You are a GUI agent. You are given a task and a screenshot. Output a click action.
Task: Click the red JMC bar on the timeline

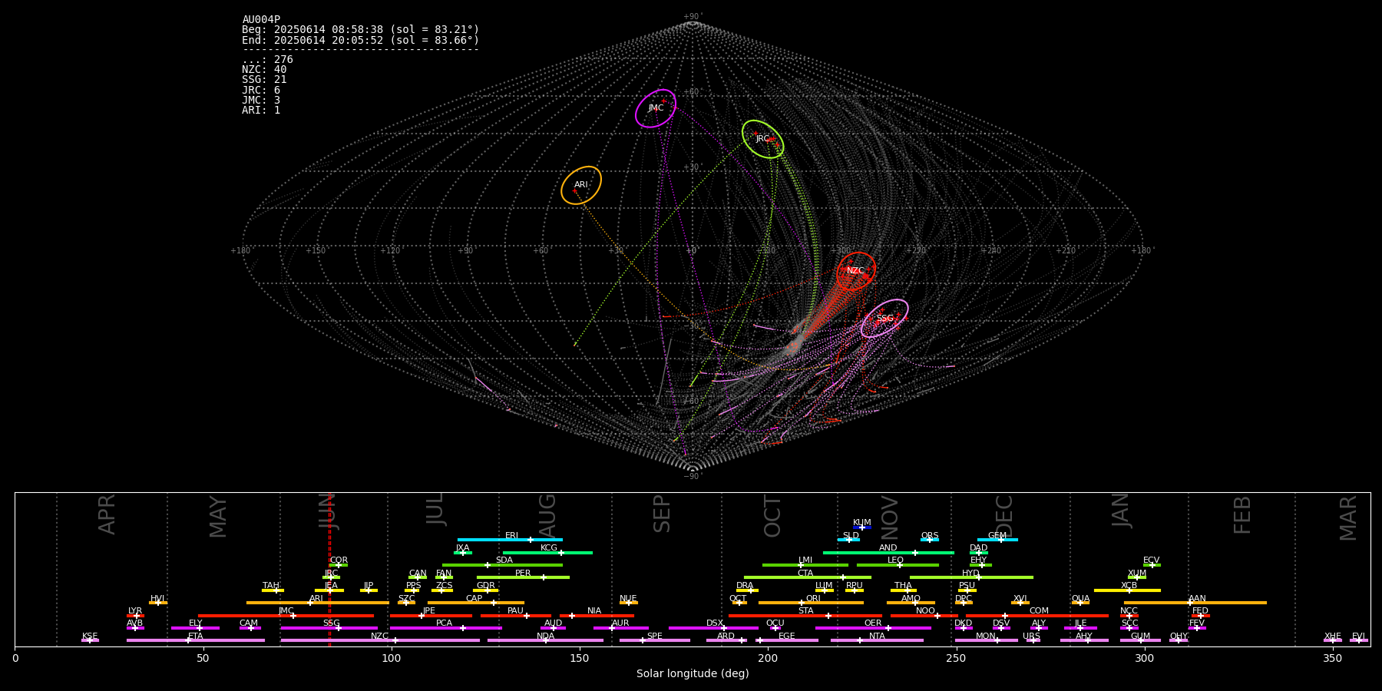click(x=286, y=615)
